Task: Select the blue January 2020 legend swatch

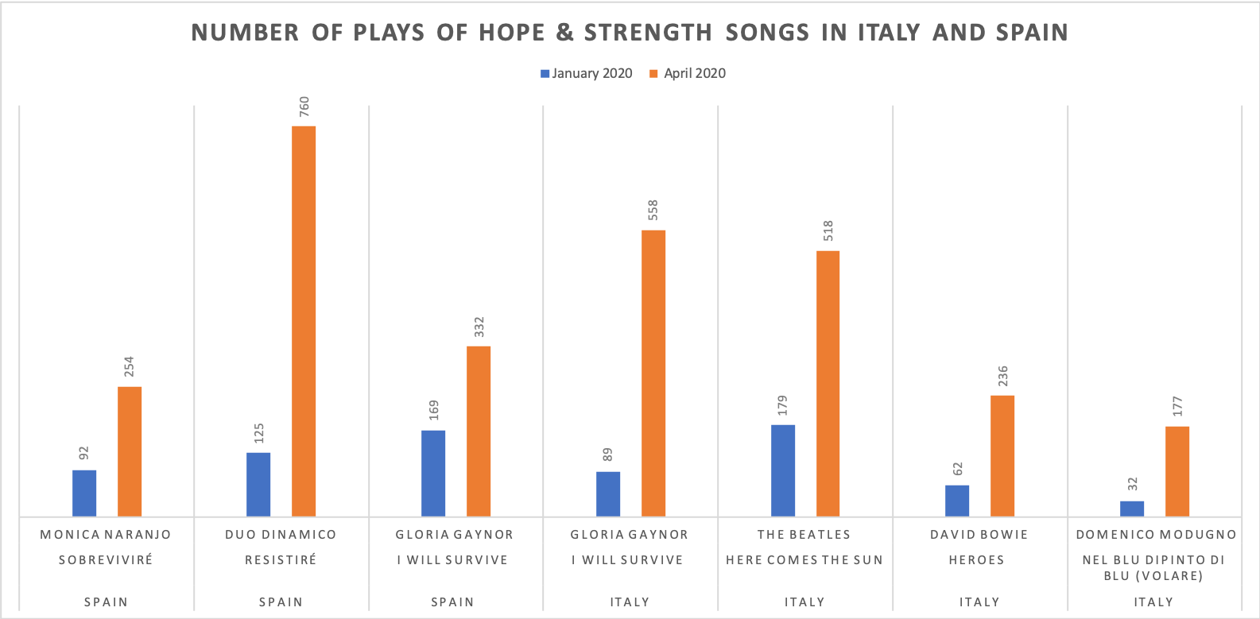Action: (x=545, y=74)
